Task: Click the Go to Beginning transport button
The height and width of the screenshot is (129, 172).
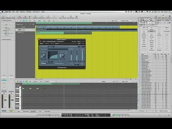Action: [38, 115]
